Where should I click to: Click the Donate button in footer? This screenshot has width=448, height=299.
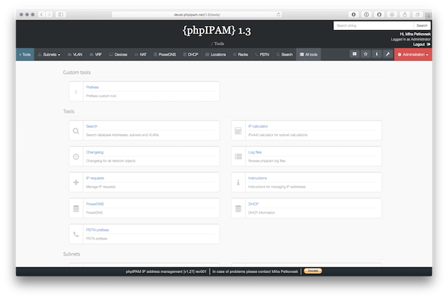click(313, 270)
